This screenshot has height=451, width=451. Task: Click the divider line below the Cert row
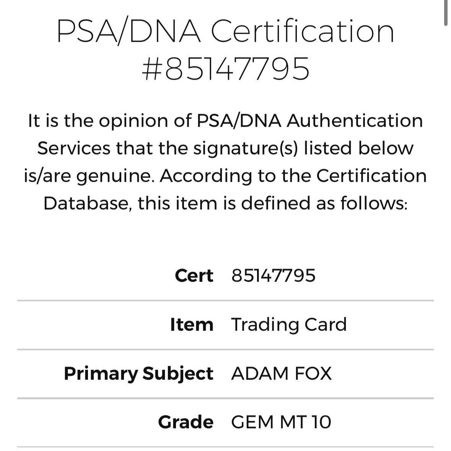[x=226, y=301]
